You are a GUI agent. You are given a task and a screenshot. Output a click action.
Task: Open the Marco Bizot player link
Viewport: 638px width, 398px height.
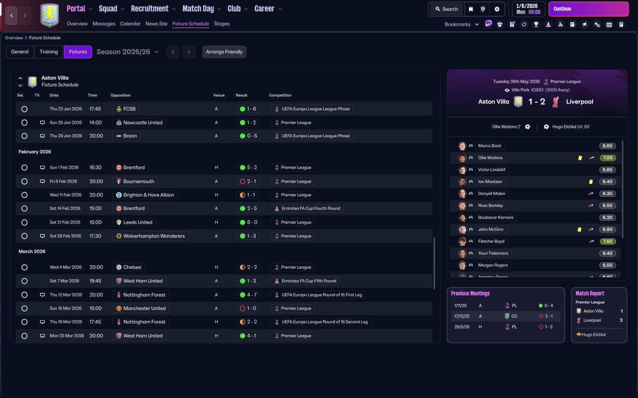pos(489,146)
